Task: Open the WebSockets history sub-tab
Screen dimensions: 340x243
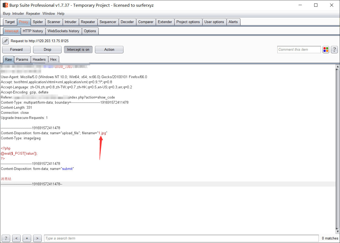Action: tap(63, 31)
